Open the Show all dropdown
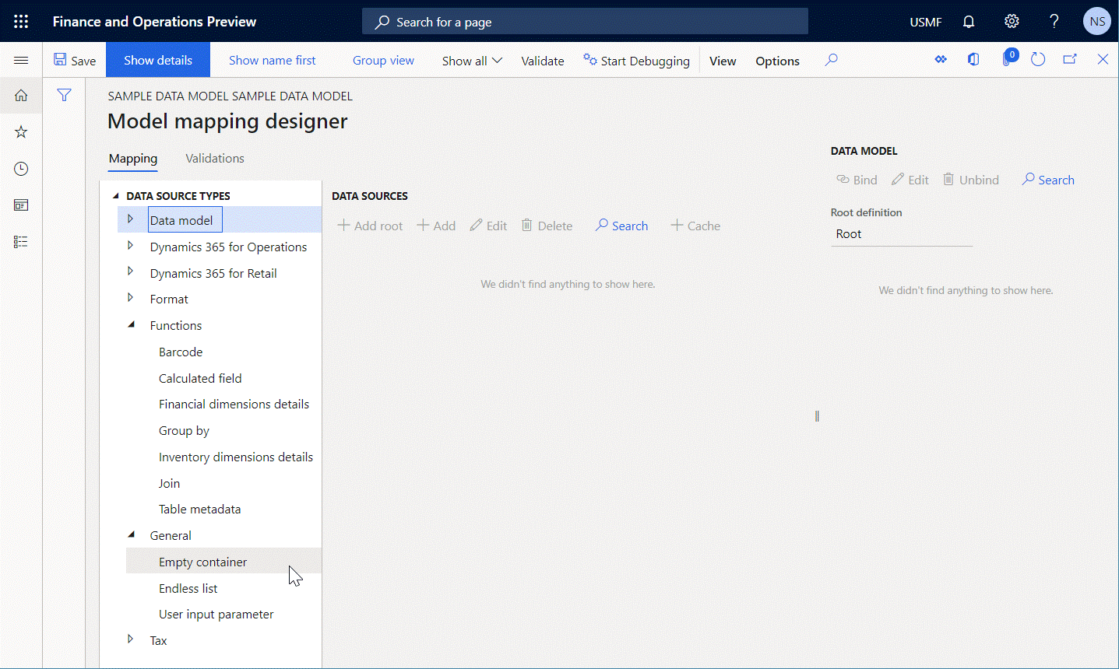 click(470, 60)
